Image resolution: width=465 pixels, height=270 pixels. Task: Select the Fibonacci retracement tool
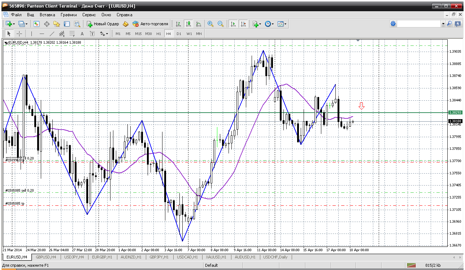pos(72,34)
